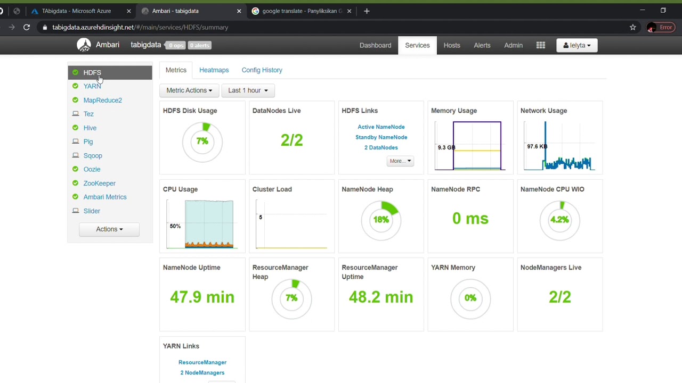Click the client laptop icon beside Sqoop
This screenshot has width=682, height=383.
tap(75, 155)
